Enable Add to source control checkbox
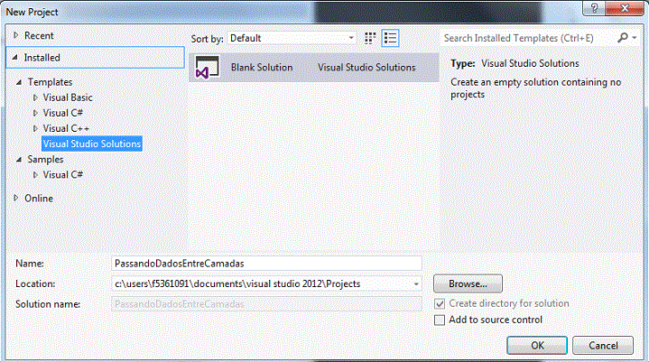Screen dimensions: 649x362 pyautogui.click(x=440, y=320)
